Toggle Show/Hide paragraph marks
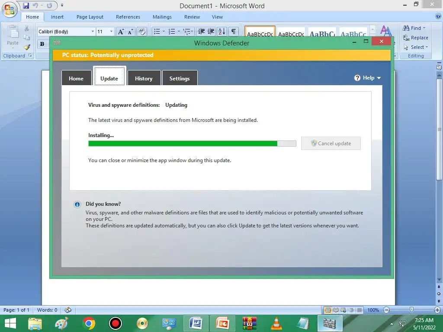Screen dimensions: 443x332 coord(233,31)
